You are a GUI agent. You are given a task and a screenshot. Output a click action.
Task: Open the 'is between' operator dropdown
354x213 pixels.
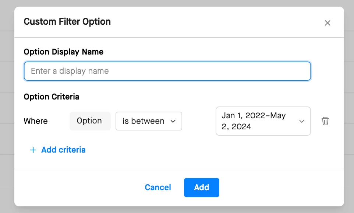(149, 121)
